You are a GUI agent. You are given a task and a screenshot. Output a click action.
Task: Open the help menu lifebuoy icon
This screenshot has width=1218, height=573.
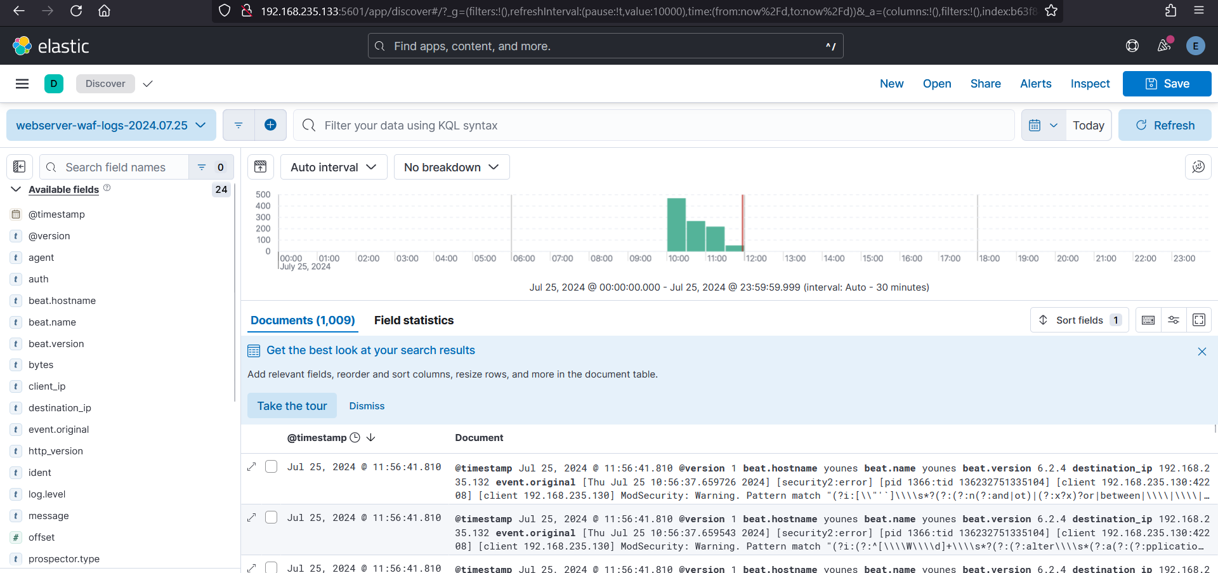(x=1132, y=46)
